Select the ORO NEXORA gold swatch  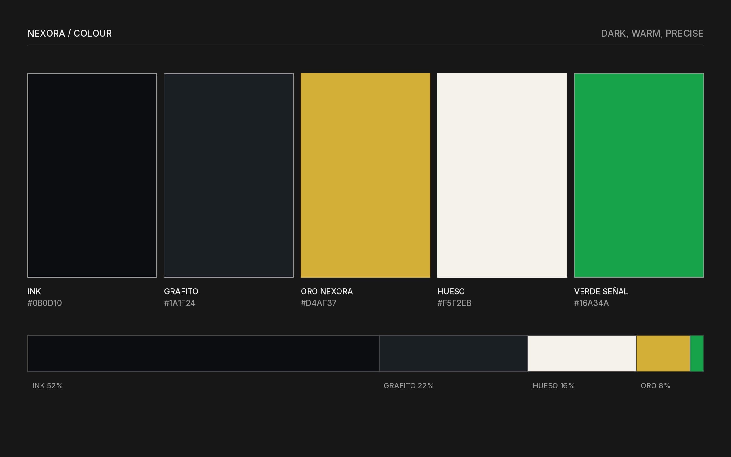[365, 175]
